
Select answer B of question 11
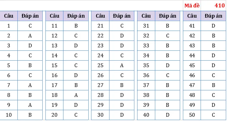pos(76,26)
